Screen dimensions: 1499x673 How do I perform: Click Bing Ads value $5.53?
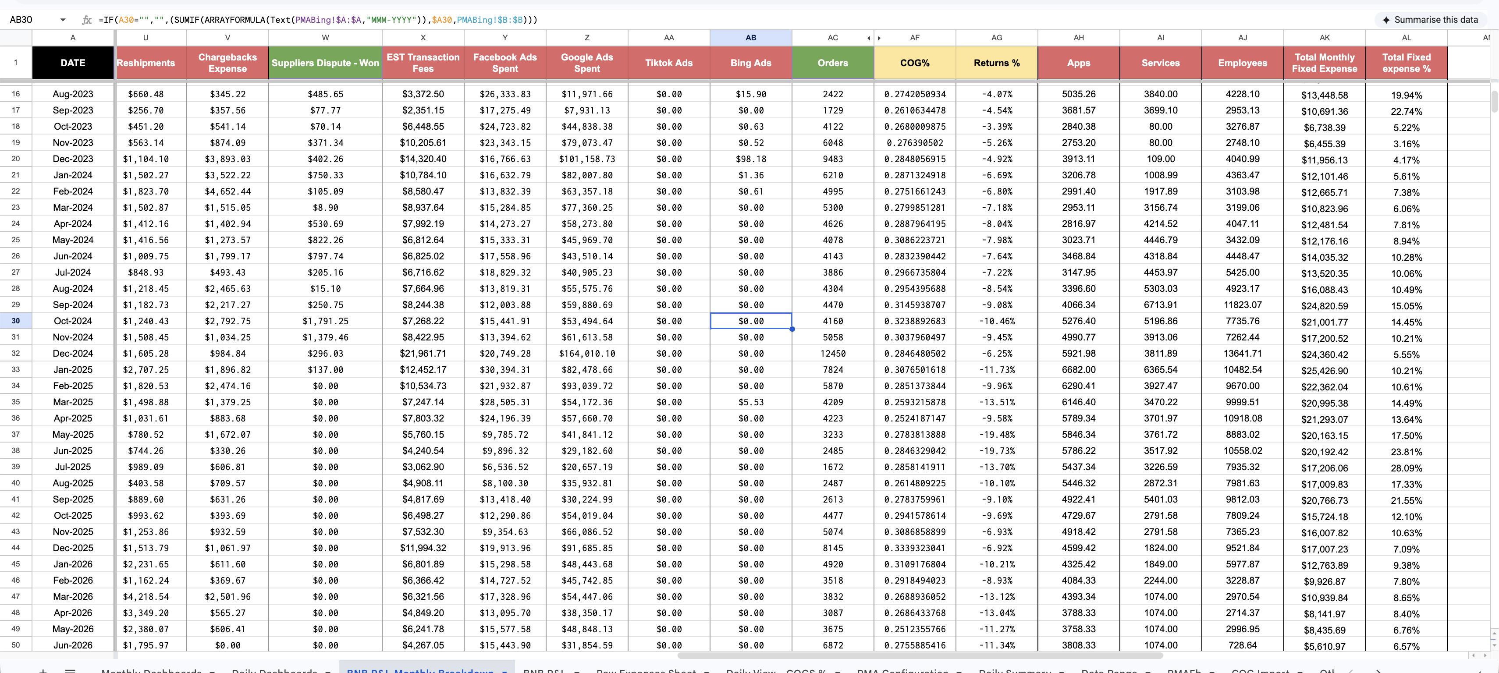click(751, 402)
